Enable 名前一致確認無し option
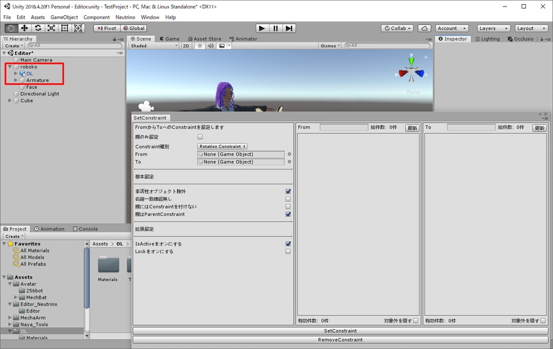Screen dimensions: 553x349 pyautogui.click(x=288, y=199)
